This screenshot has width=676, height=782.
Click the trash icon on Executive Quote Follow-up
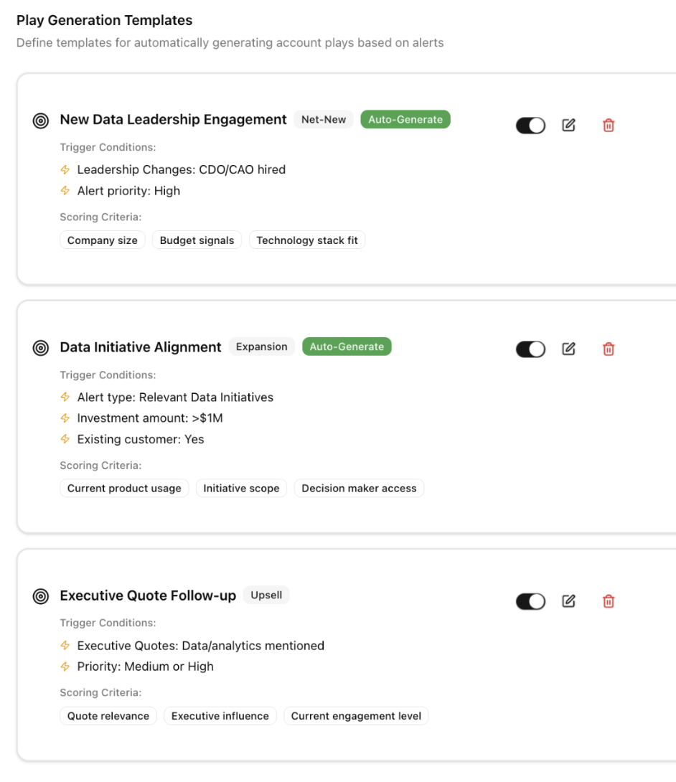[x=607, y=601]
